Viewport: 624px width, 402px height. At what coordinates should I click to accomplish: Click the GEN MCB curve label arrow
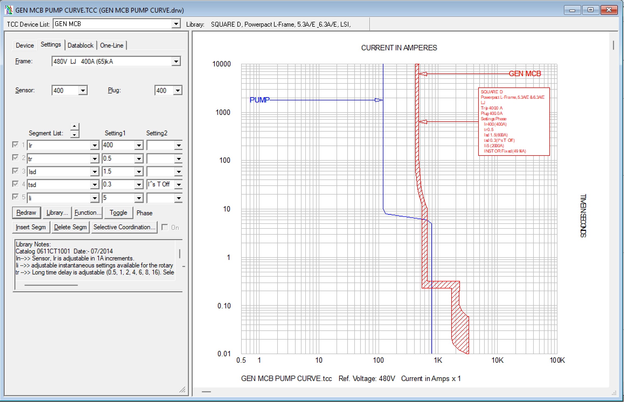(x=423, y=74)
